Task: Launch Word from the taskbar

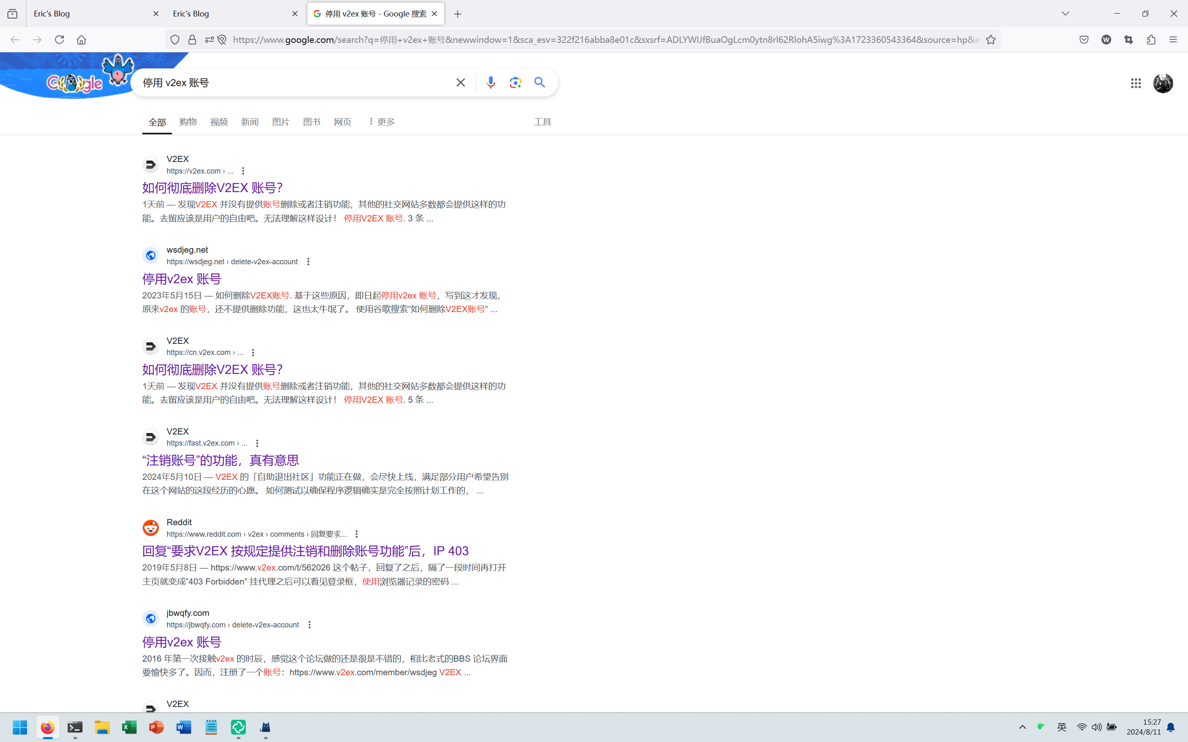Action: coord(184,727)
